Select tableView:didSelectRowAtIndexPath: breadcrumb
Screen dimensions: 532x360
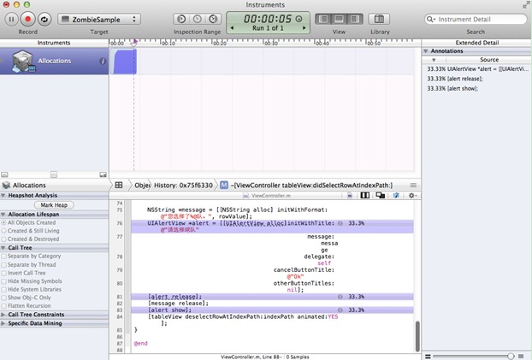306,186
